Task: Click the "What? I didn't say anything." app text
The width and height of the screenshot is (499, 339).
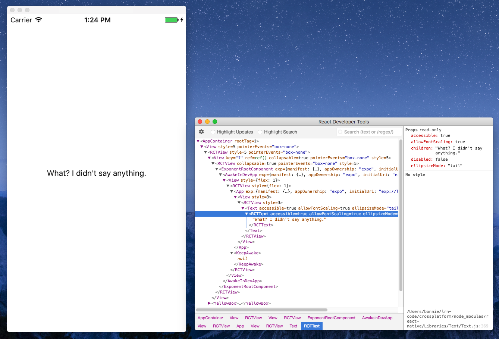Action: point(97,173)
